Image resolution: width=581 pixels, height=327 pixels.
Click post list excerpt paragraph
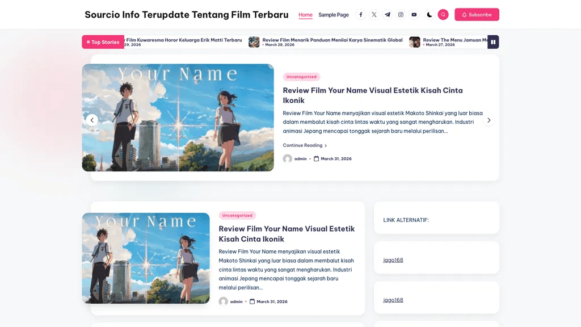(286, 270)
